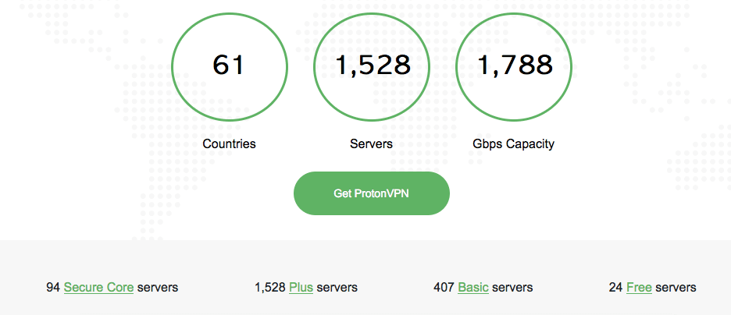The image size is (731, 315).
Task: Select the 1,528 servers circle
Action: pos(372,67)
